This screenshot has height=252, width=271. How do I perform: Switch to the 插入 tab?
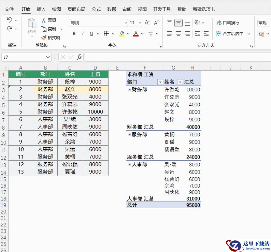click(x=41, y=9)
